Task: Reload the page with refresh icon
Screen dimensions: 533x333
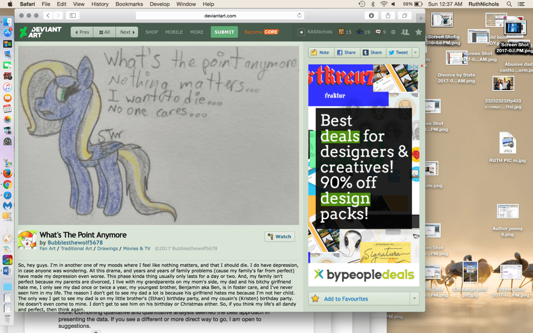Action: pos(299,16)
